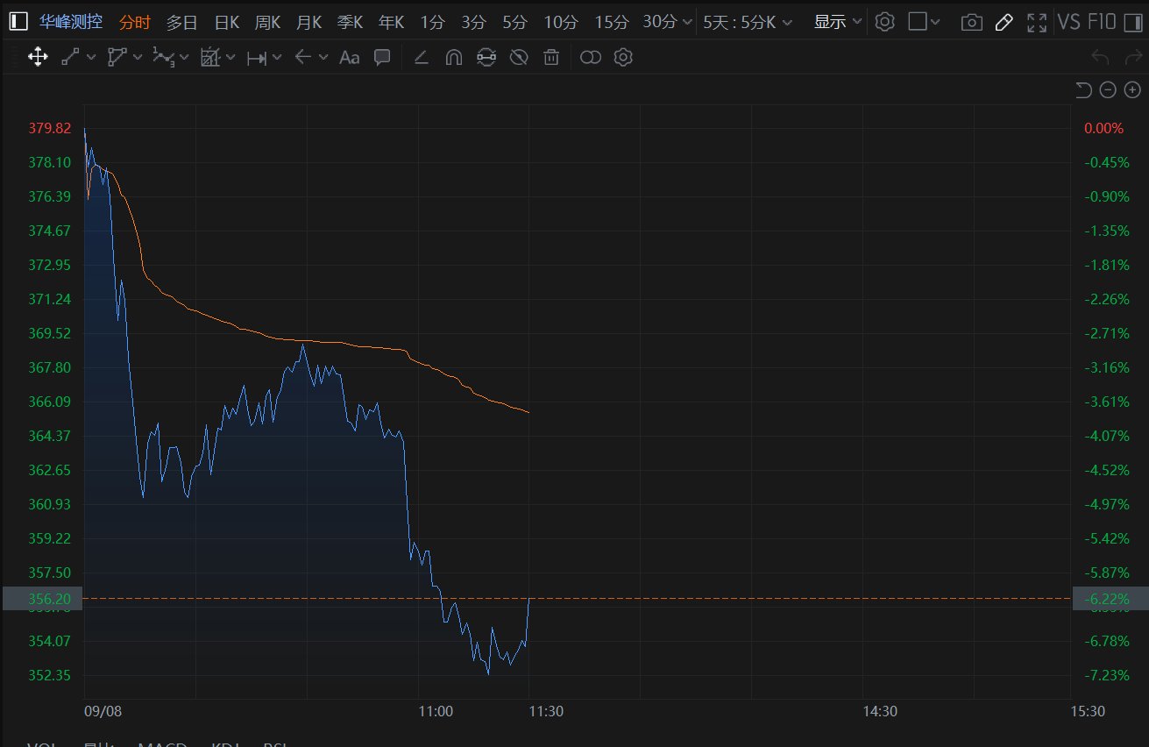The image size is (1149, 747).
Task: Add a comment bubble annotation
Action: (382, 58)
